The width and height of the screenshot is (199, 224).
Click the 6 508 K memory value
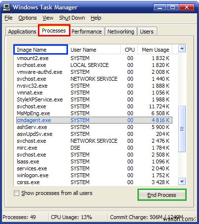click(160, 113)
